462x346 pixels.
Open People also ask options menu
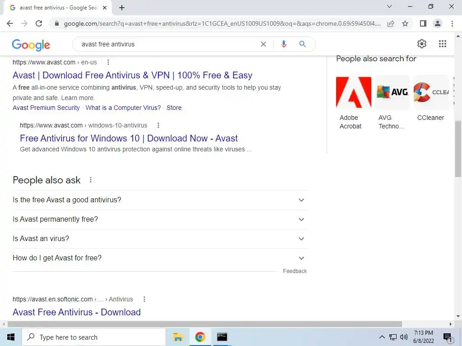91,180
